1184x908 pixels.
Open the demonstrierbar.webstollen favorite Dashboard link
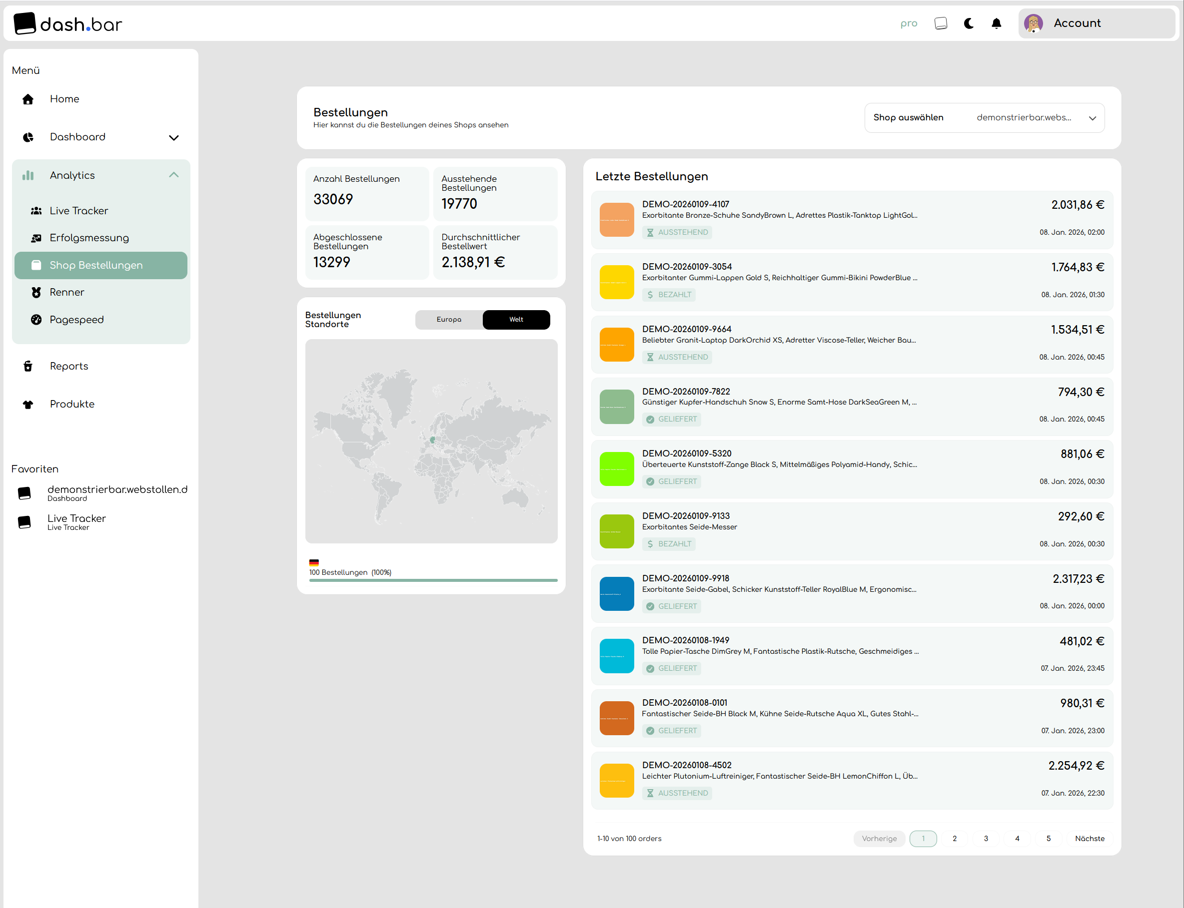(x=117, y=492)
